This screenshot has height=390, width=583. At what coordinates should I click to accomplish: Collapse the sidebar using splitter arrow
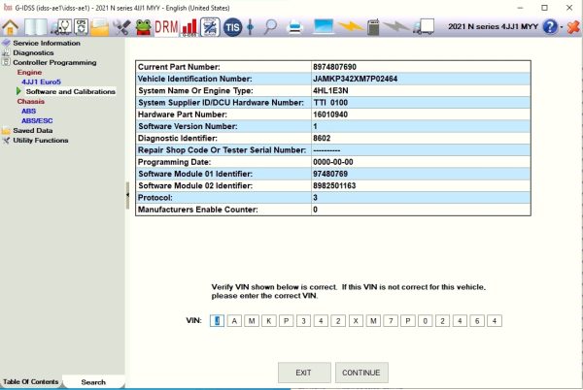(x=127, y=195)
